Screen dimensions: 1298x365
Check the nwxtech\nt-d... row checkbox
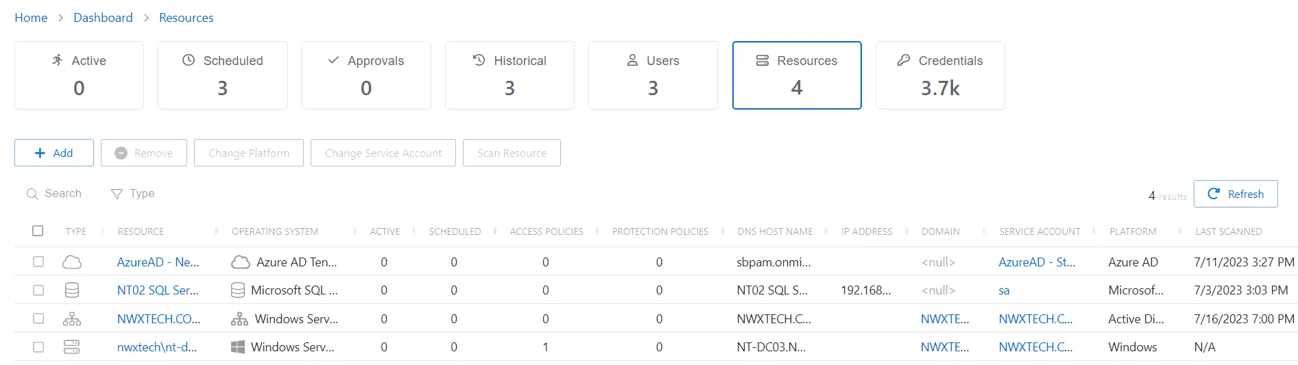coord(38,347)
